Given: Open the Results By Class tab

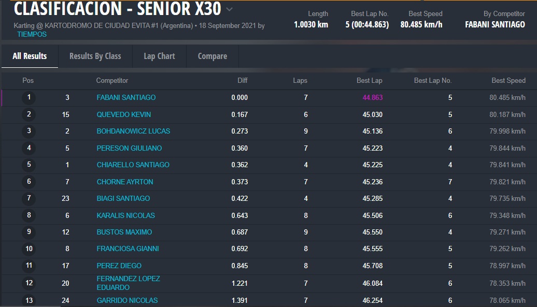Looking at the screenshot, I should (x=95, y=56).
